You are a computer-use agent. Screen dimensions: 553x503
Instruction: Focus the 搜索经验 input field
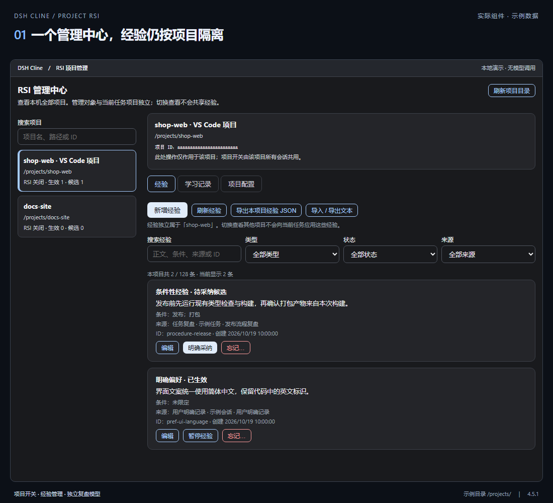pyautogui.click(x=194, y=254)
